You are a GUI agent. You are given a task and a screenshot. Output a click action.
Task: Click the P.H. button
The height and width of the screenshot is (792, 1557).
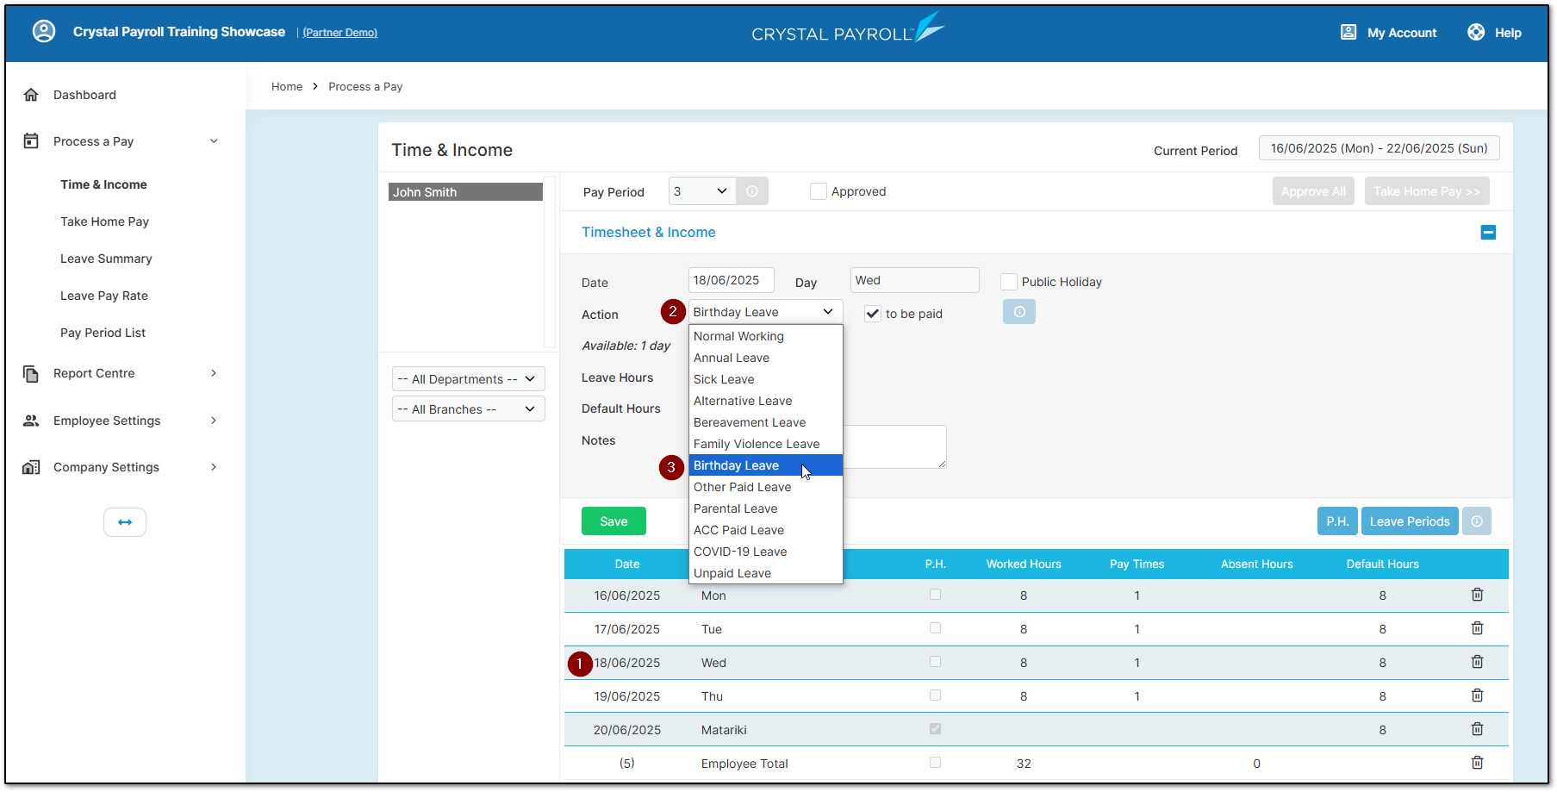1337,521
